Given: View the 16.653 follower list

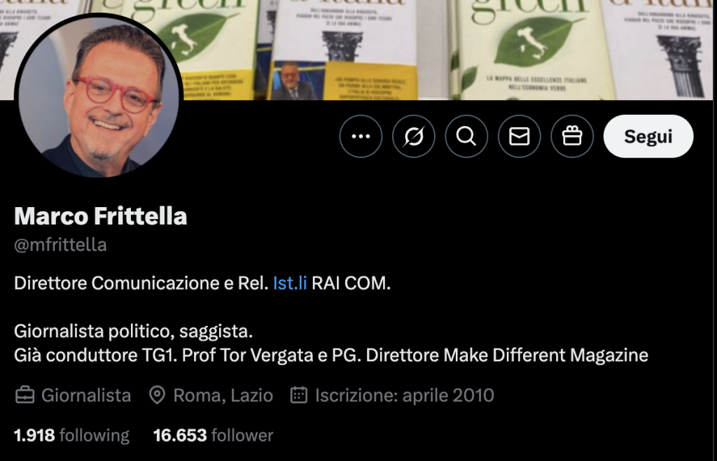Looking at the screenshot, I should coord(213,435).
